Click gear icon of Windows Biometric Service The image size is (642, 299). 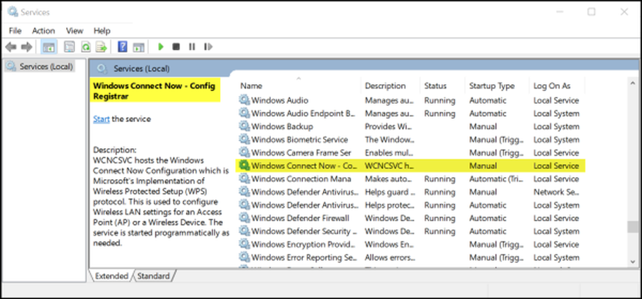pos(245,139)
